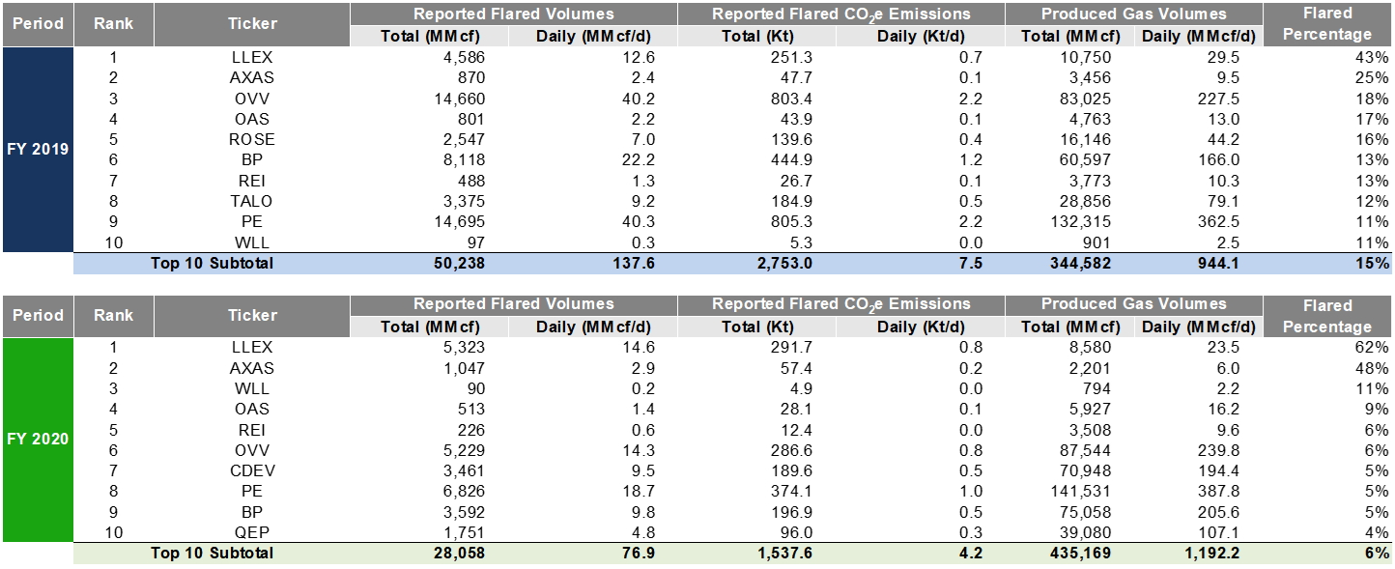Select daily produced value 227.5

[x=1220, y=99]
